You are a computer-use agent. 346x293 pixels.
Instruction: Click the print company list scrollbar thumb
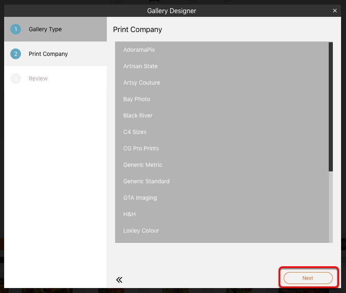(x=330, y=107)
